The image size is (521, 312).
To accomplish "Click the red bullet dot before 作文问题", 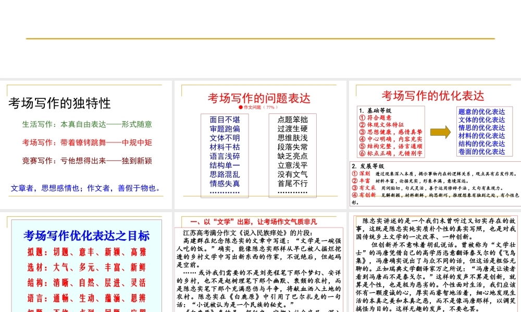I will (241, 107).
